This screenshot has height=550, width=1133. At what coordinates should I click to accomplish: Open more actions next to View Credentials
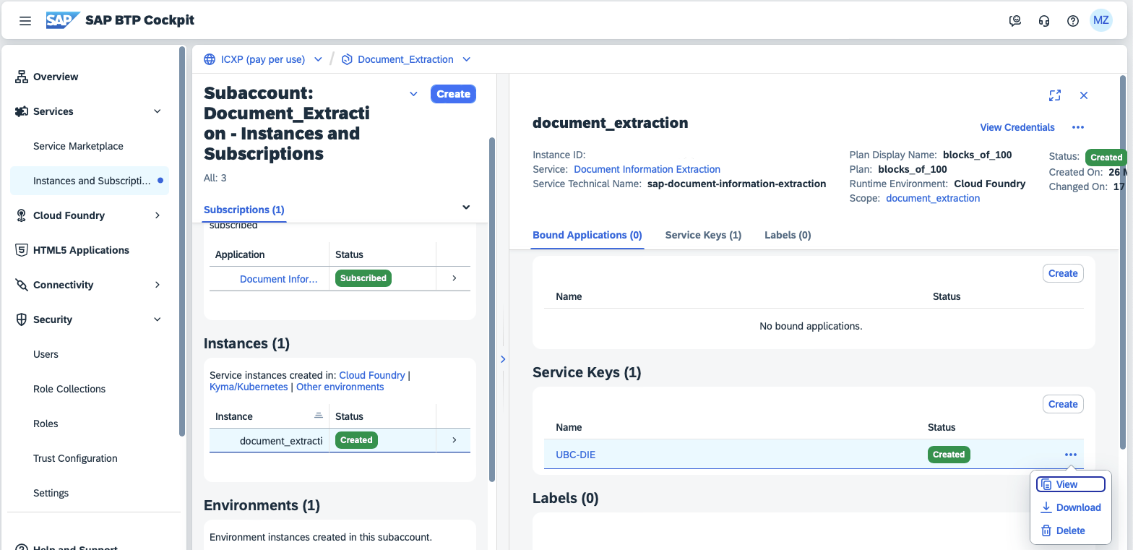tap(1078, 127)
